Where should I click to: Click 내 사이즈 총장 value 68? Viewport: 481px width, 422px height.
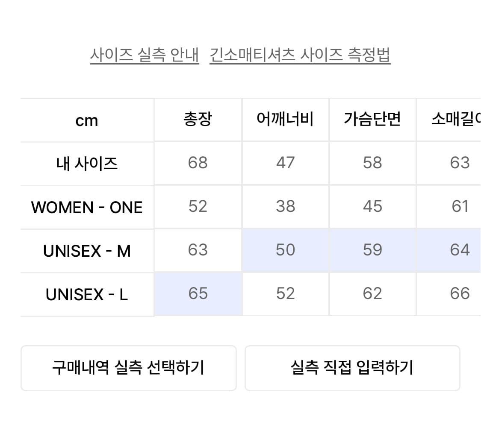(198, 163)
